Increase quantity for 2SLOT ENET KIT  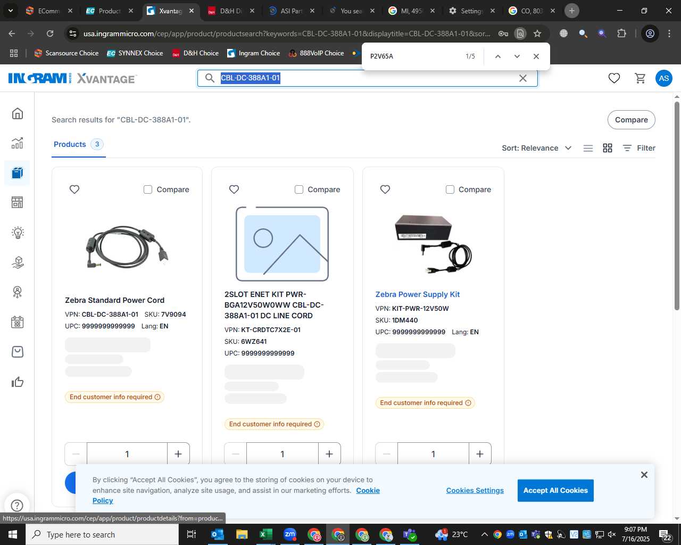(329, 454)
